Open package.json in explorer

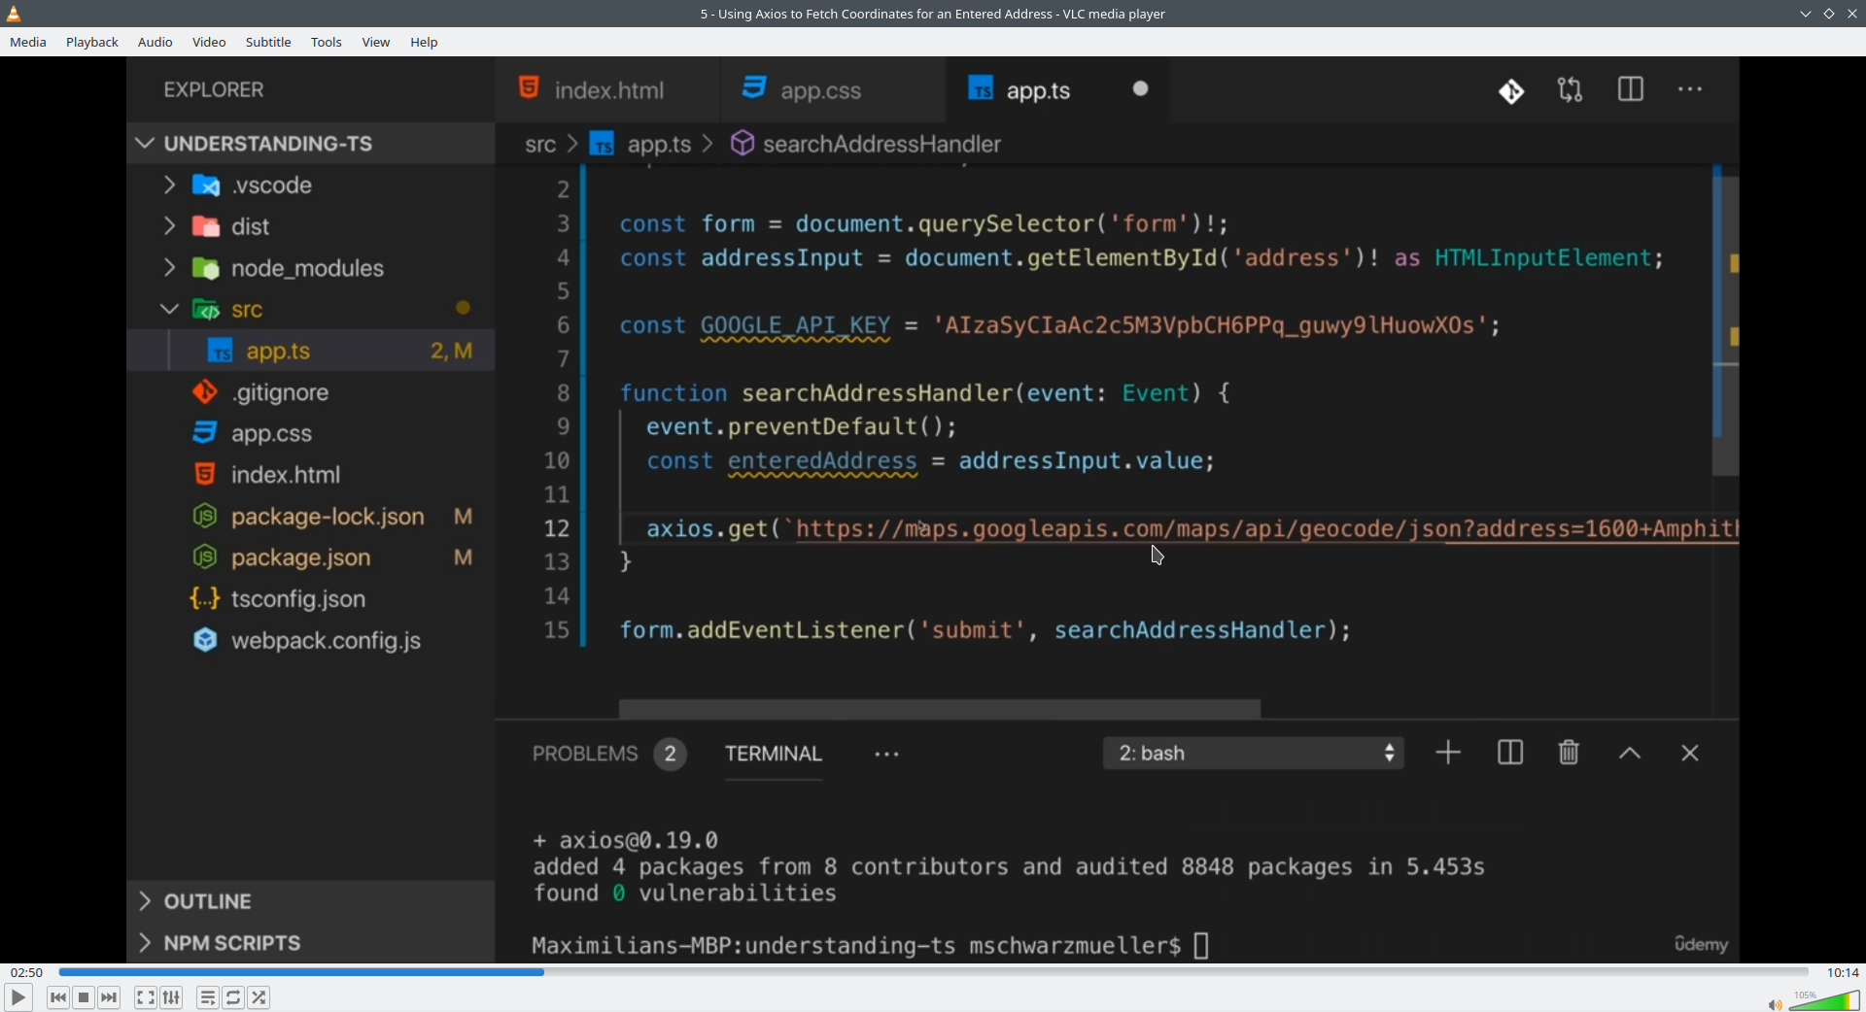click(x=311, y=557)
